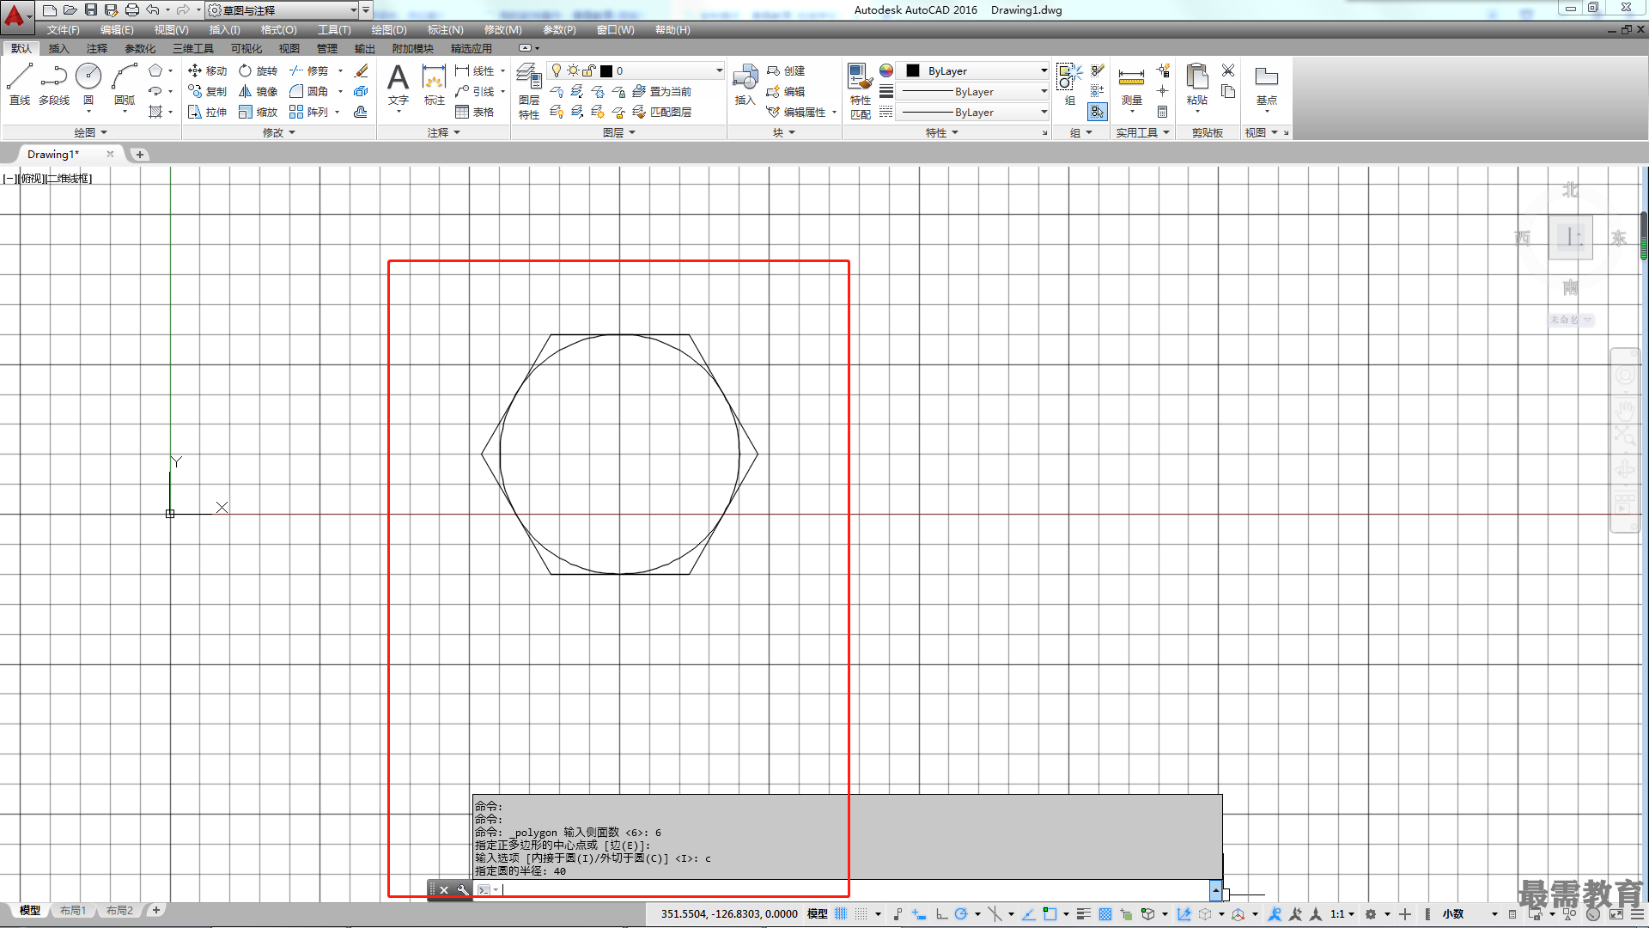This screenshot has height=928, width=1649.
Task: Select the 圆 (Circle) tool
Action: (88, 84)
